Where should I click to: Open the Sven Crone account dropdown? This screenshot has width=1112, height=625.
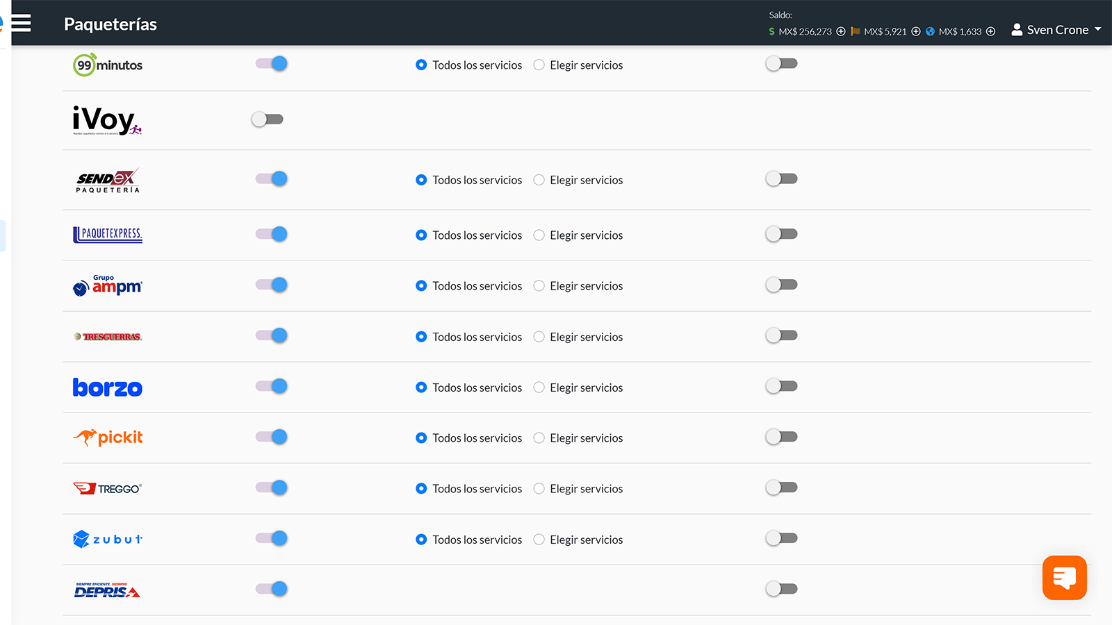1056,29
